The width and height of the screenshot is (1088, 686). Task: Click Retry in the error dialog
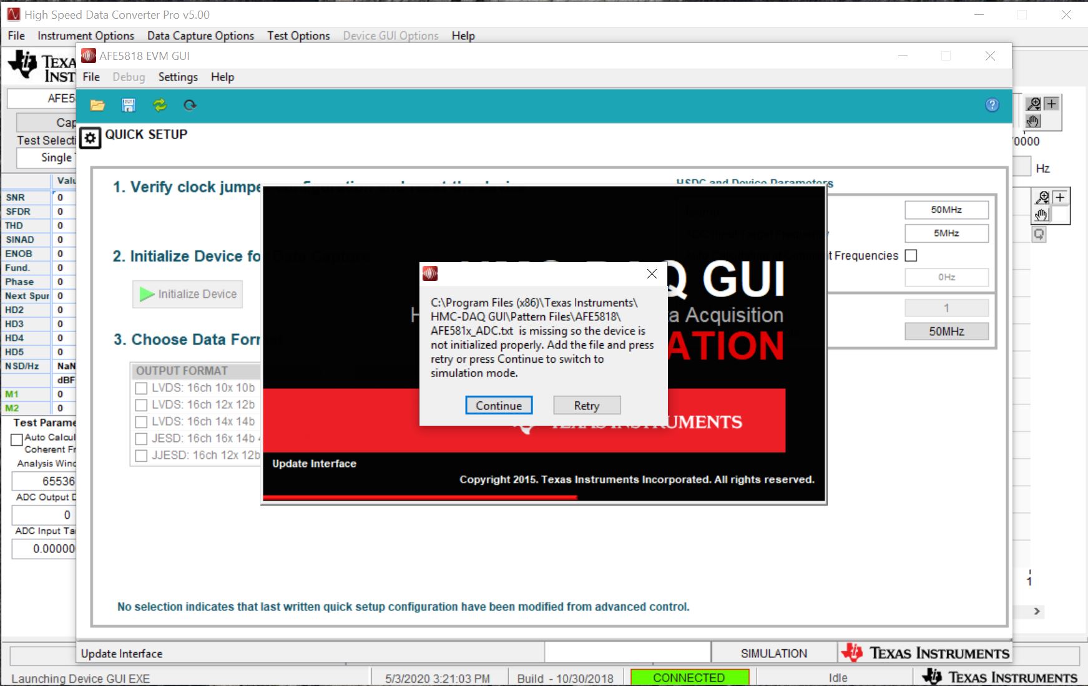click(x=587, y=405)
